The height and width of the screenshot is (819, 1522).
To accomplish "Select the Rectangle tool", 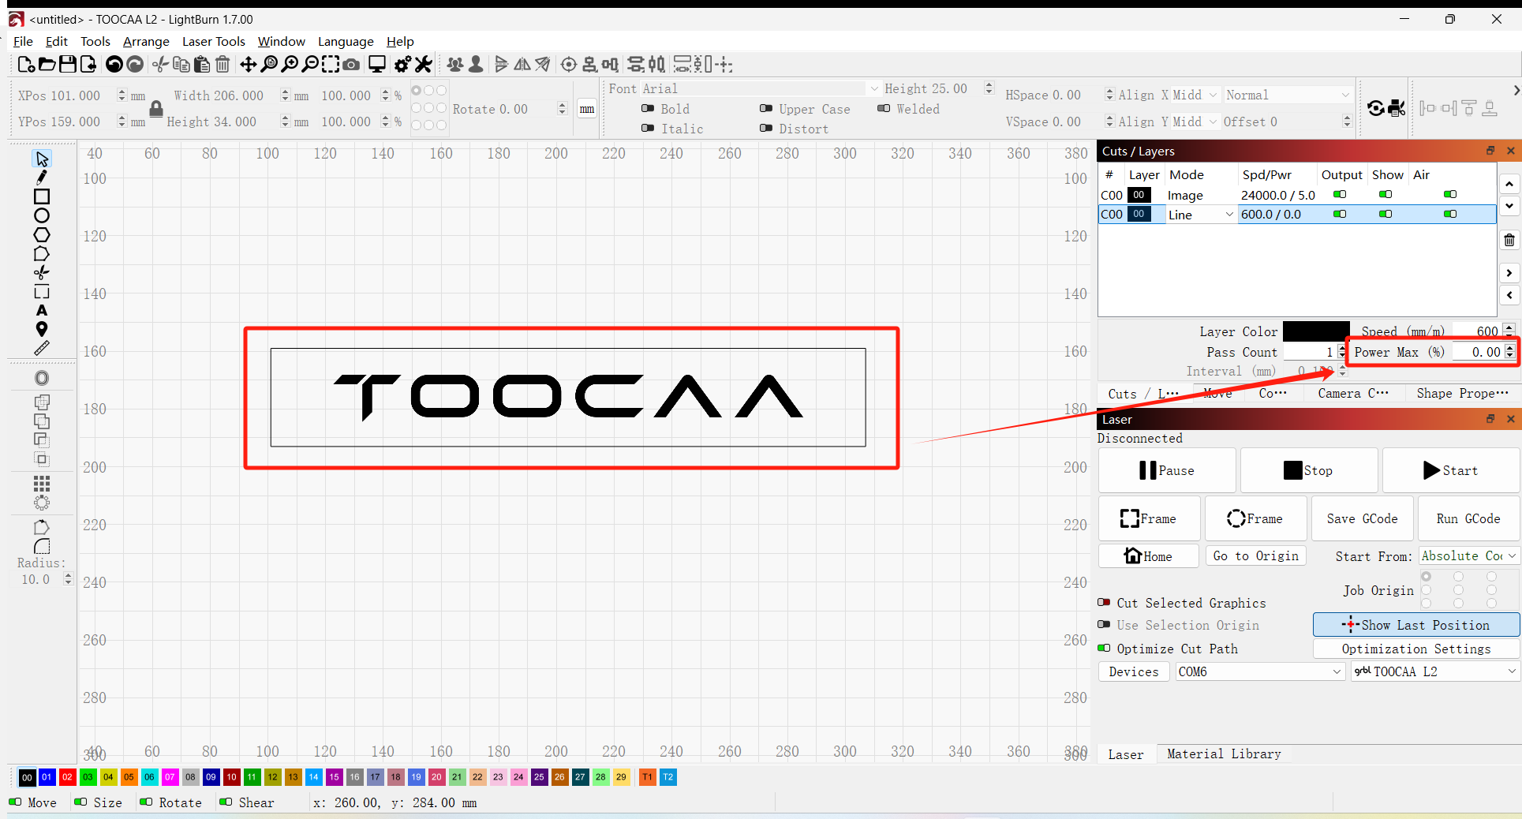I will [x=42, y=196].
